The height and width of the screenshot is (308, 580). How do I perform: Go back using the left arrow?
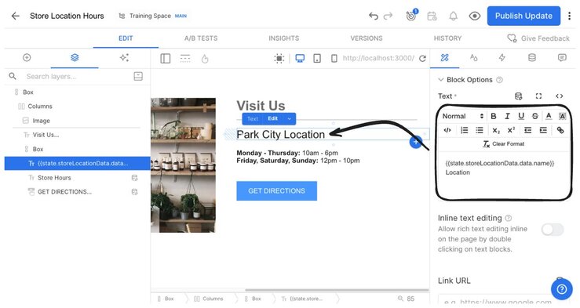tap(15, 16)
